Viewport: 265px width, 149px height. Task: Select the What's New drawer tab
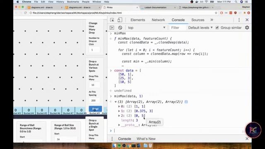click(x=146, y=139)
